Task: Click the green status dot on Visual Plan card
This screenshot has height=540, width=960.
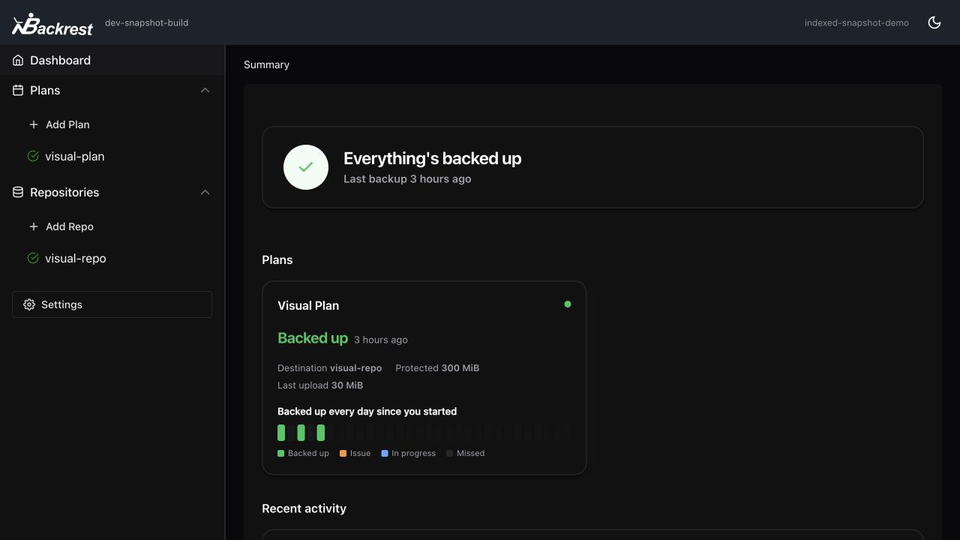Action: (x=568, y=304)
